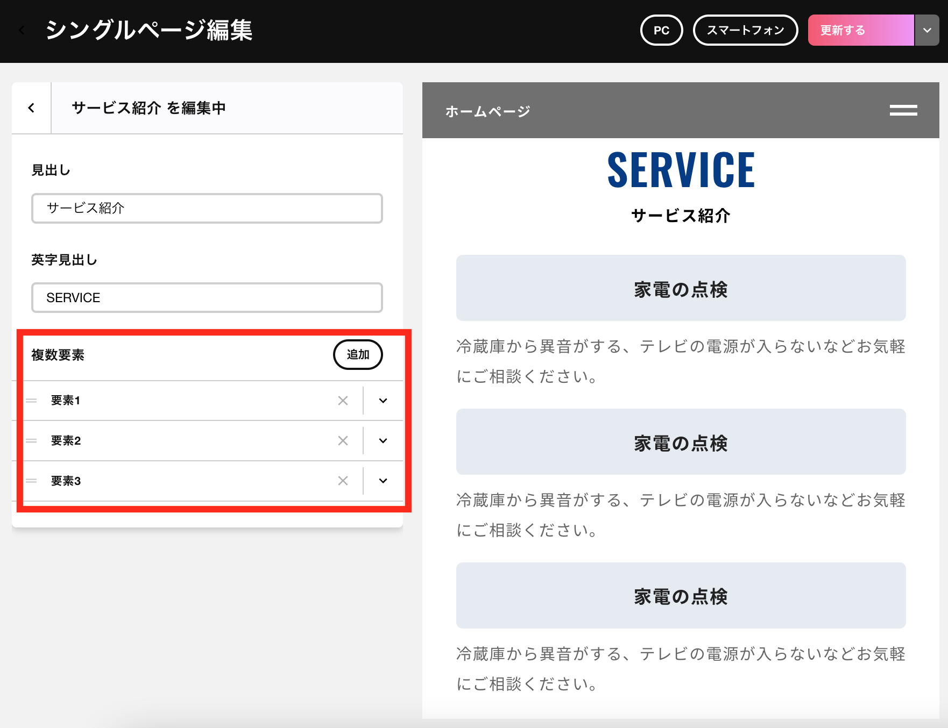Viewport: 948px width, 728px height.
Task: Go back from サービス紹介 を編集中 panel
Action: [x=31, y=108]
